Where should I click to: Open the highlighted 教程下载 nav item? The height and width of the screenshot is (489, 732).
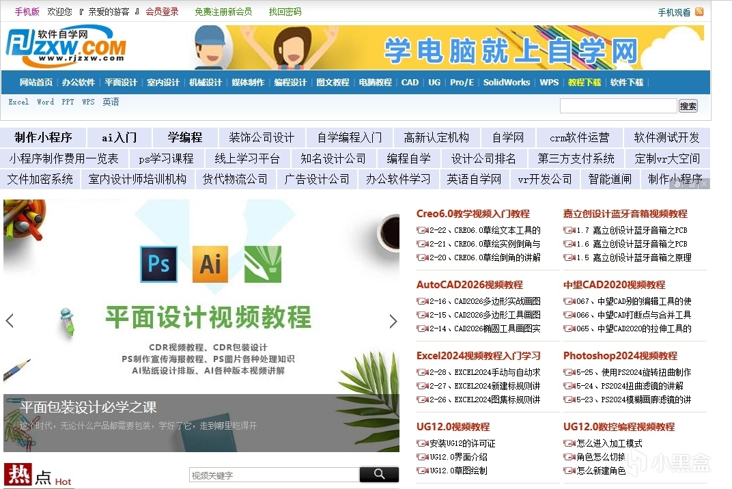(585, 82)
